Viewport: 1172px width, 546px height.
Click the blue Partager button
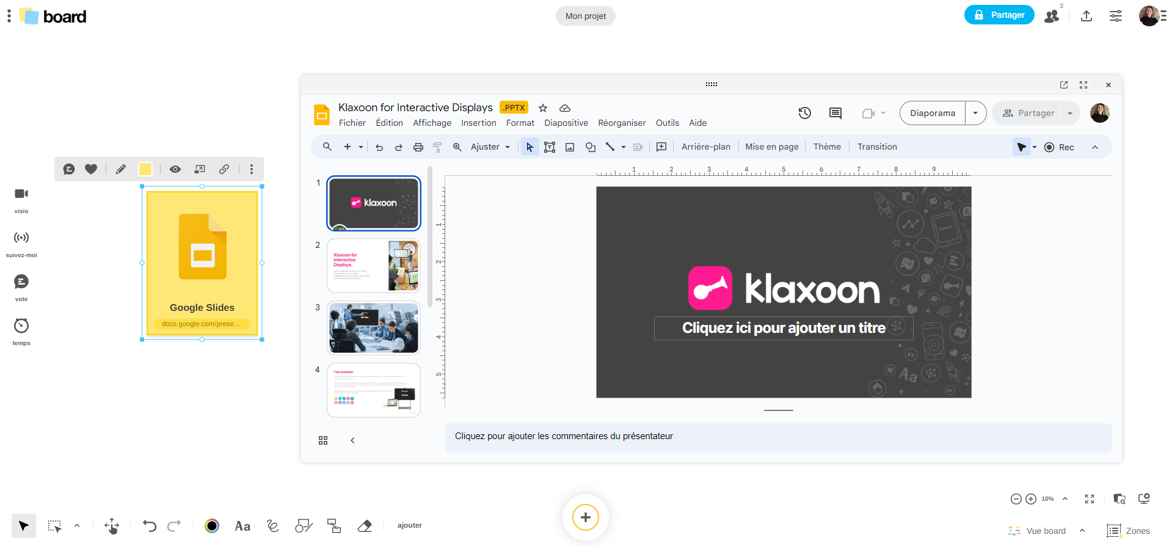pyautogui.click(x=999, y=15)
